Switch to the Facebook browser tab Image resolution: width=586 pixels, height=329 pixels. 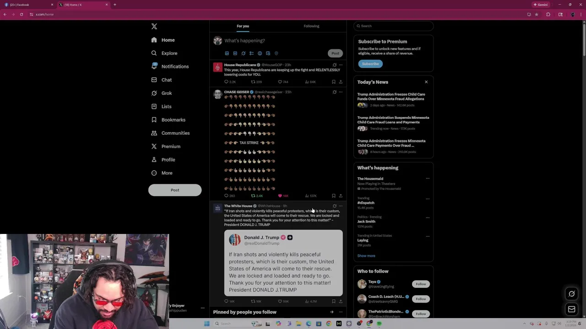point(27,5)
